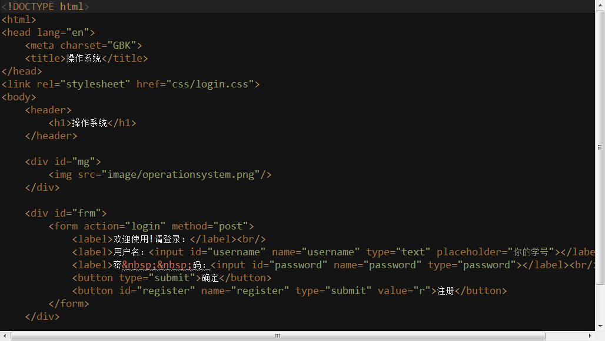Viewport: 605px width, 341px height.
Task: Click the 确定 submit button text
Action: coord(210,278)
